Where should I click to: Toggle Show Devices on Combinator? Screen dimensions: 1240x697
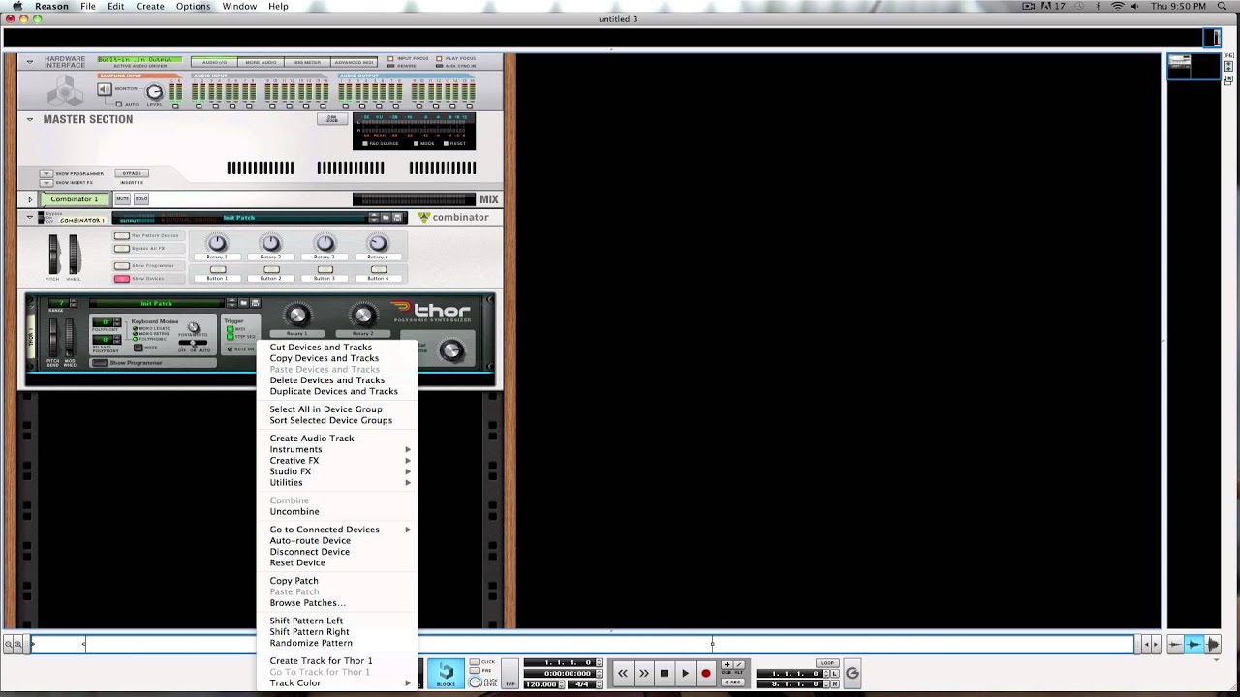pyautogui.click(x=121, y=279)
